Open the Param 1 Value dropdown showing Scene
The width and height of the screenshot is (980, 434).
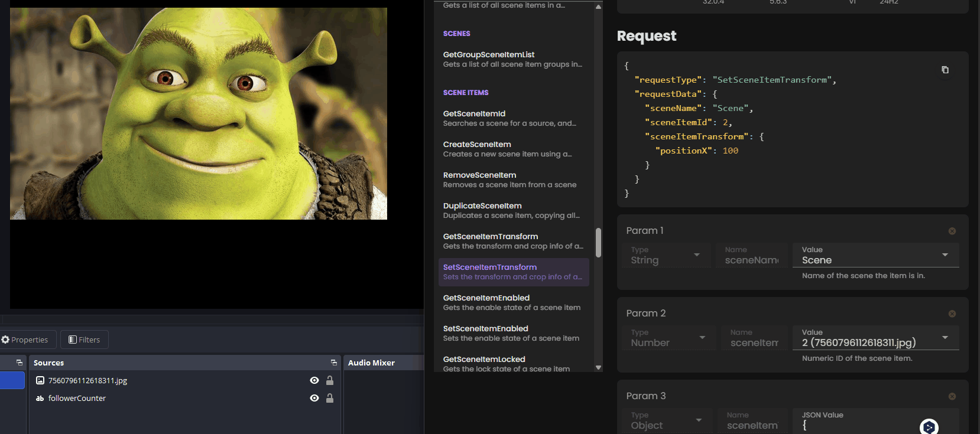click(x=945, y=255)
